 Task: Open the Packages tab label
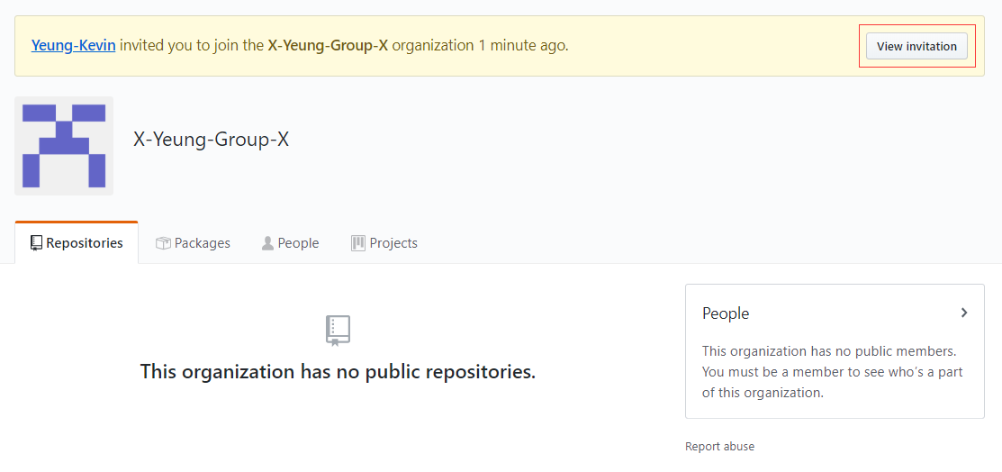click(202, 243)
